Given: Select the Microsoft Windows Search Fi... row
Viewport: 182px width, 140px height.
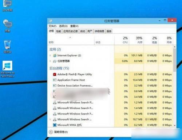Looking at the screenshot, I should click(x=111, y=102).
